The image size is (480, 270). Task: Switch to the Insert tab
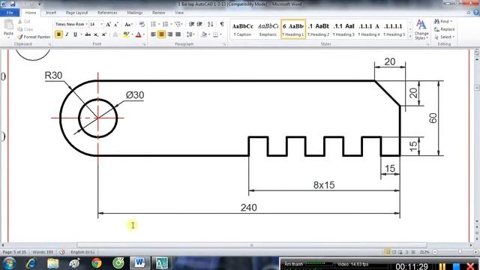click(x=51, y=13)
